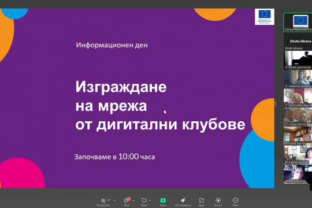Select the Svetla Petrova video tile
The width and height of the screenshot is (312, 208).
(298, 136)
